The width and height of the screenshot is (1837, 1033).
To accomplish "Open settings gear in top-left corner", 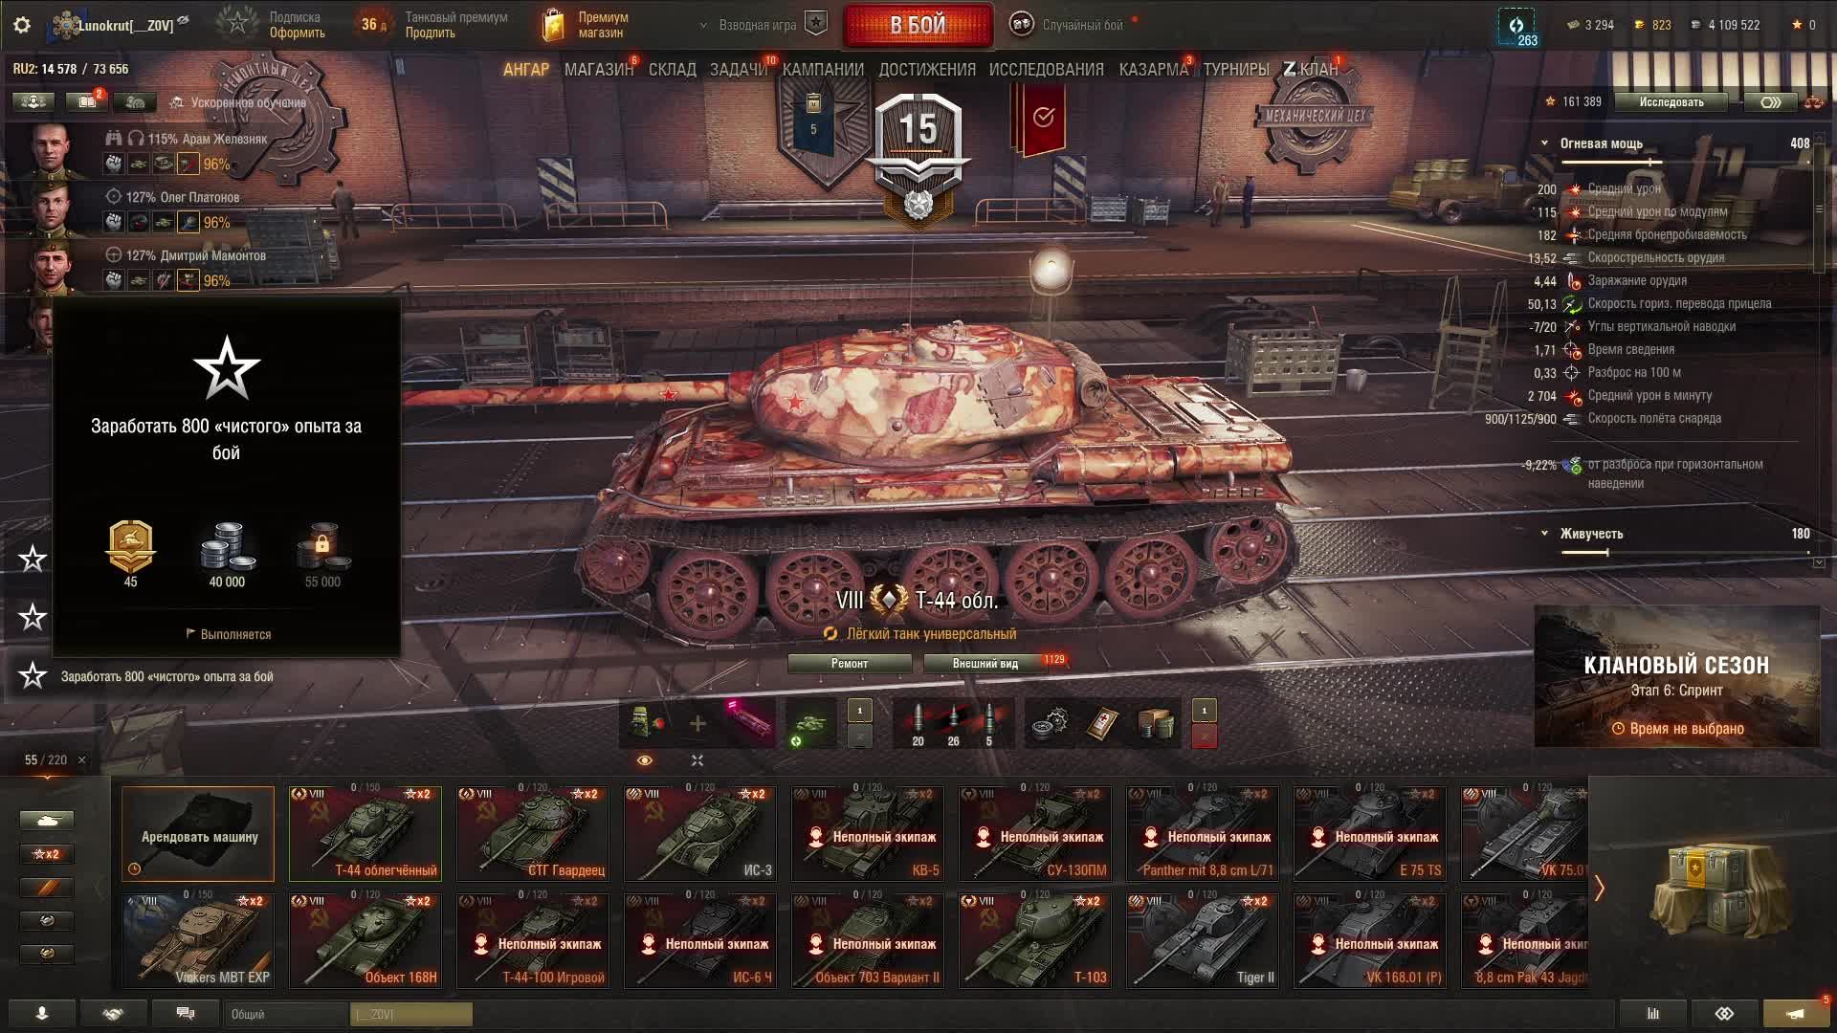I will coord(22,25).
